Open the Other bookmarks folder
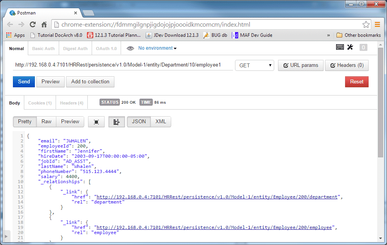The image size is (387, 245). pyautogui.click(x=359, y=35)
